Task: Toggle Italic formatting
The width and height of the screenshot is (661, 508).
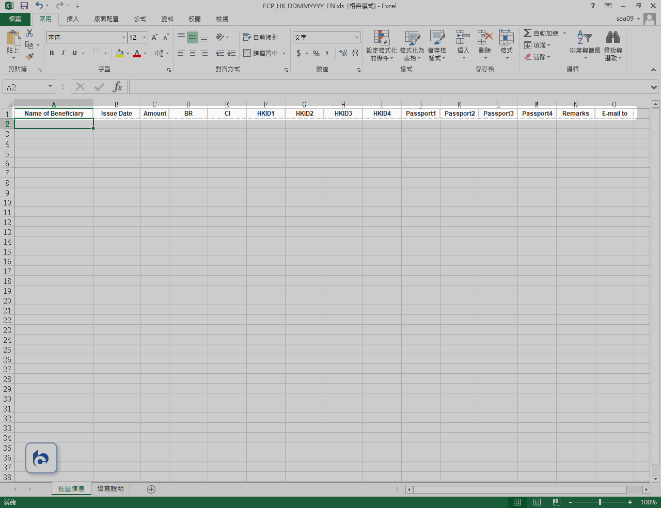Action: point(63,53)
